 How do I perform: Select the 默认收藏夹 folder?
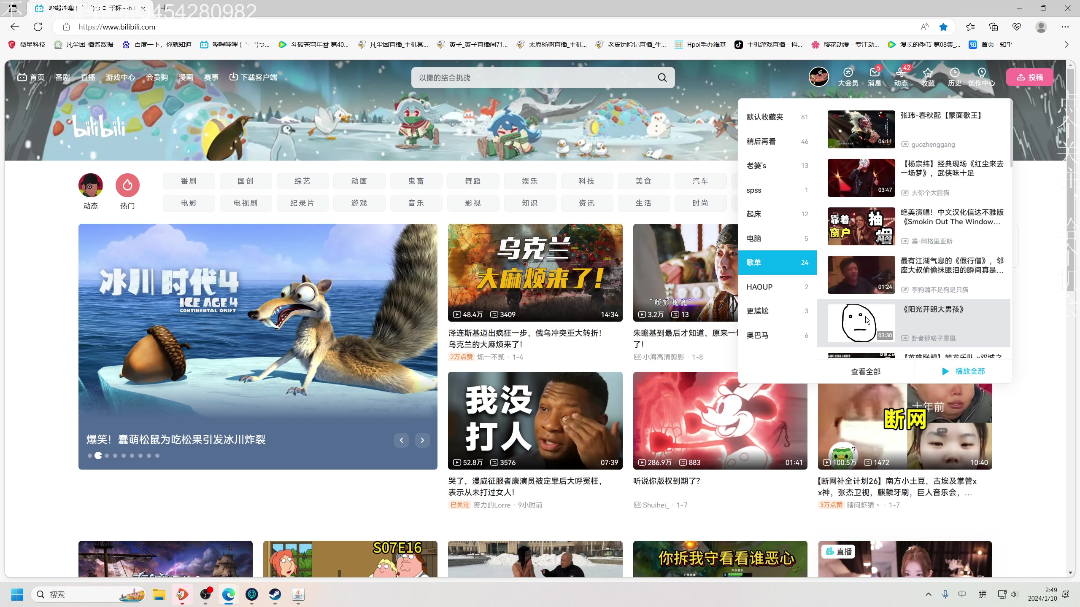(x=777, y=117)
